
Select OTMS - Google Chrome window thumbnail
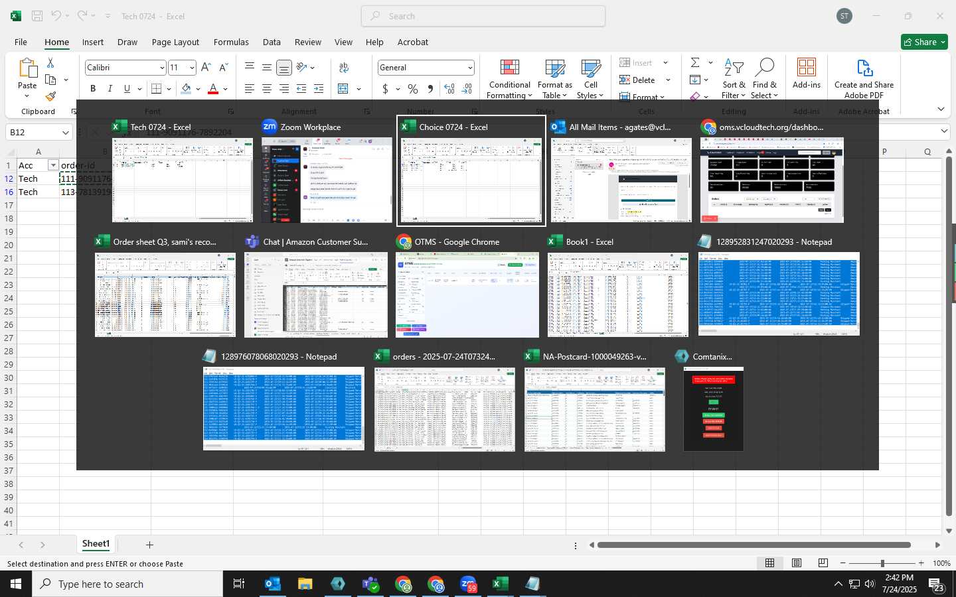point(467,287)
